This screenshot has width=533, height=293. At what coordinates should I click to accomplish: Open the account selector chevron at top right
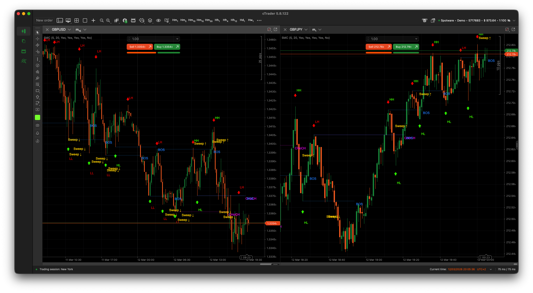pos(514,20)
